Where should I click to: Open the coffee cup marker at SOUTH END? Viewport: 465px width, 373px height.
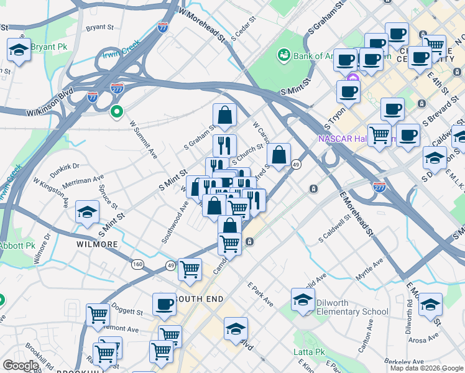click(164, 306)
